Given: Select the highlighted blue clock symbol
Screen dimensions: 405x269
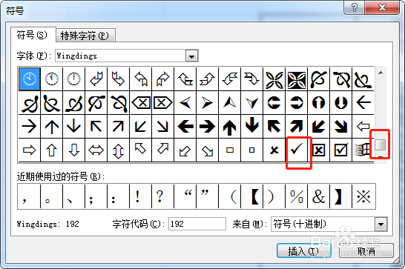Looking at the screenshot, I should (x=30, y=79).
